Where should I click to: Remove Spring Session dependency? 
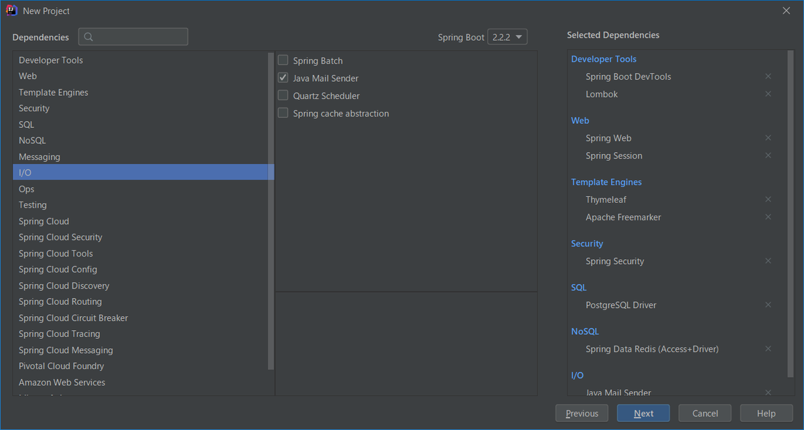pos(768,155)
